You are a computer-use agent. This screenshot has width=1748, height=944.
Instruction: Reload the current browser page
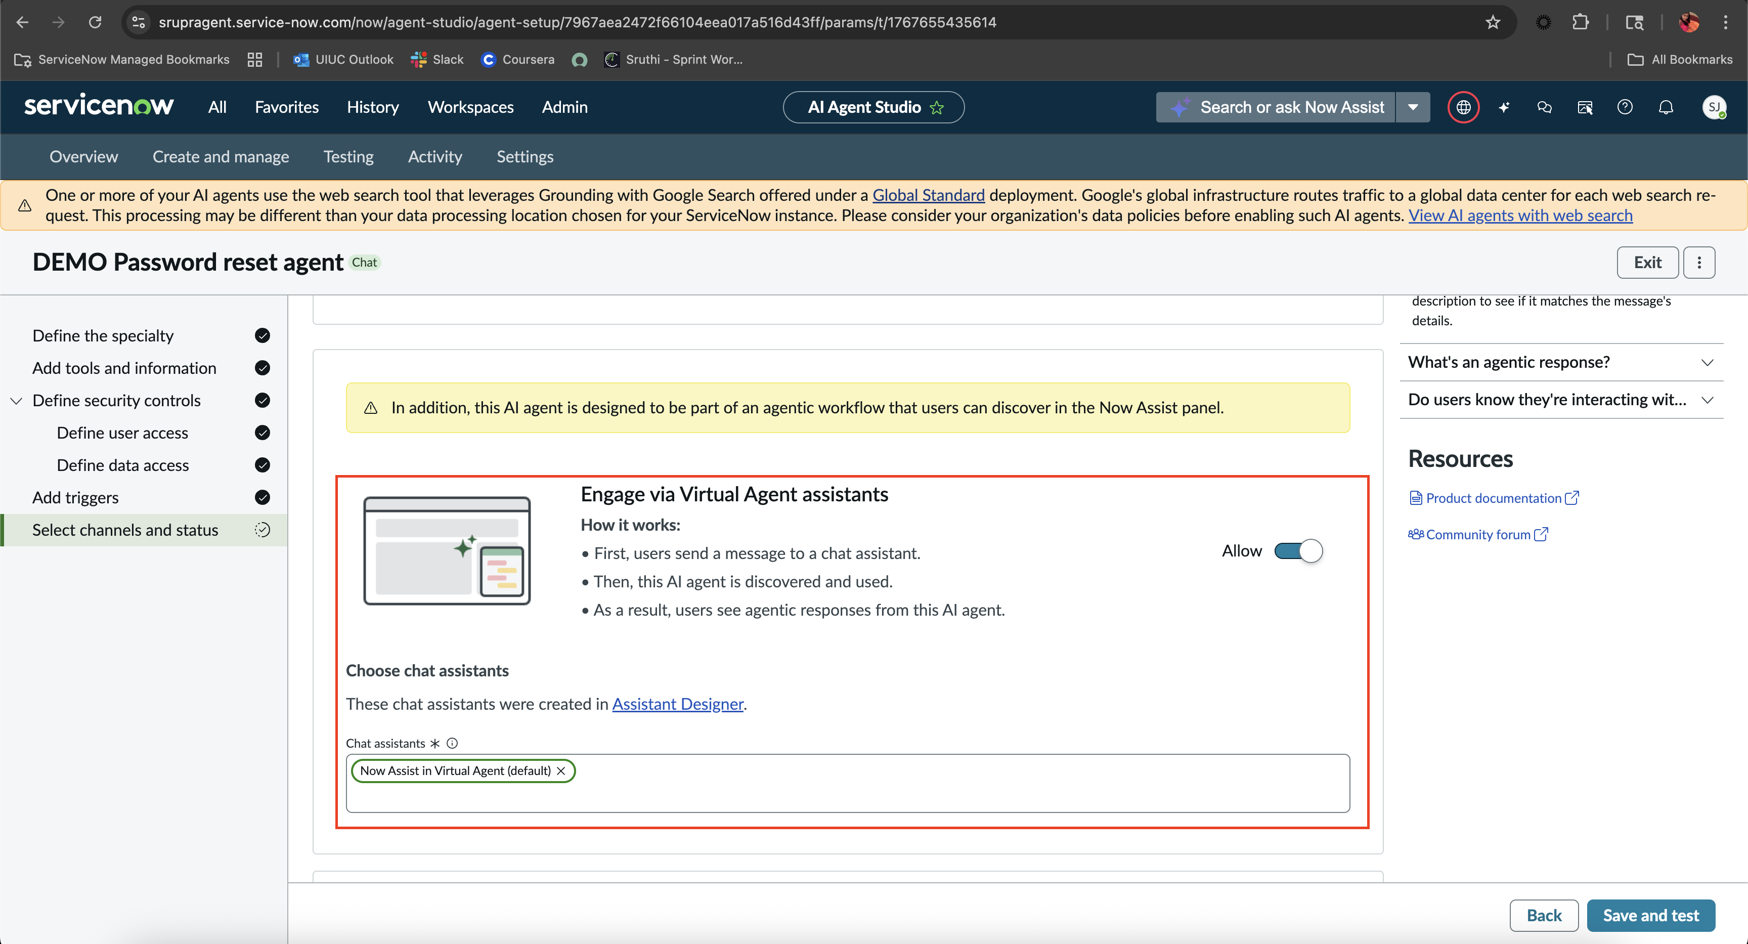pyautogui.click(x=95, y=22)
